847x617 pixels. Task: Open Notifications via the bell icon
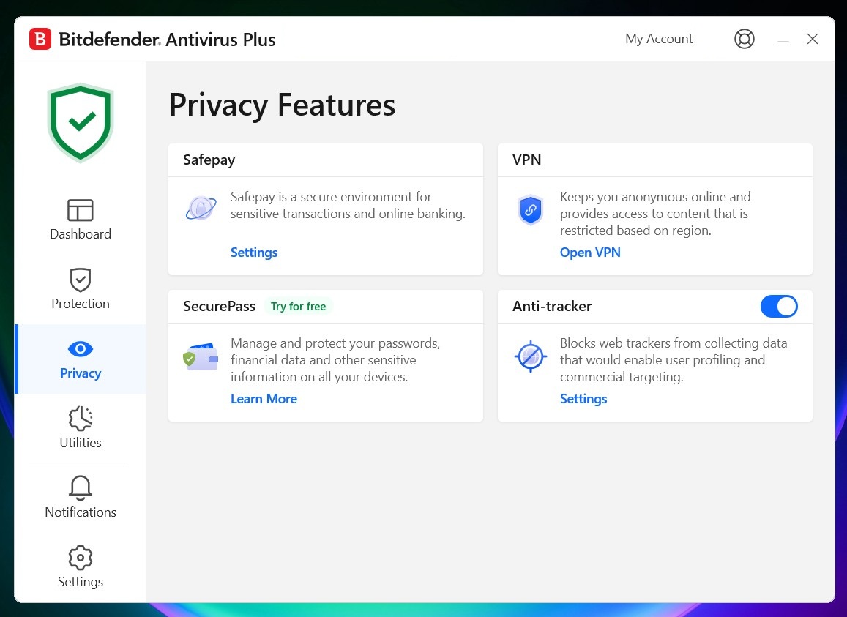point(81,488)
